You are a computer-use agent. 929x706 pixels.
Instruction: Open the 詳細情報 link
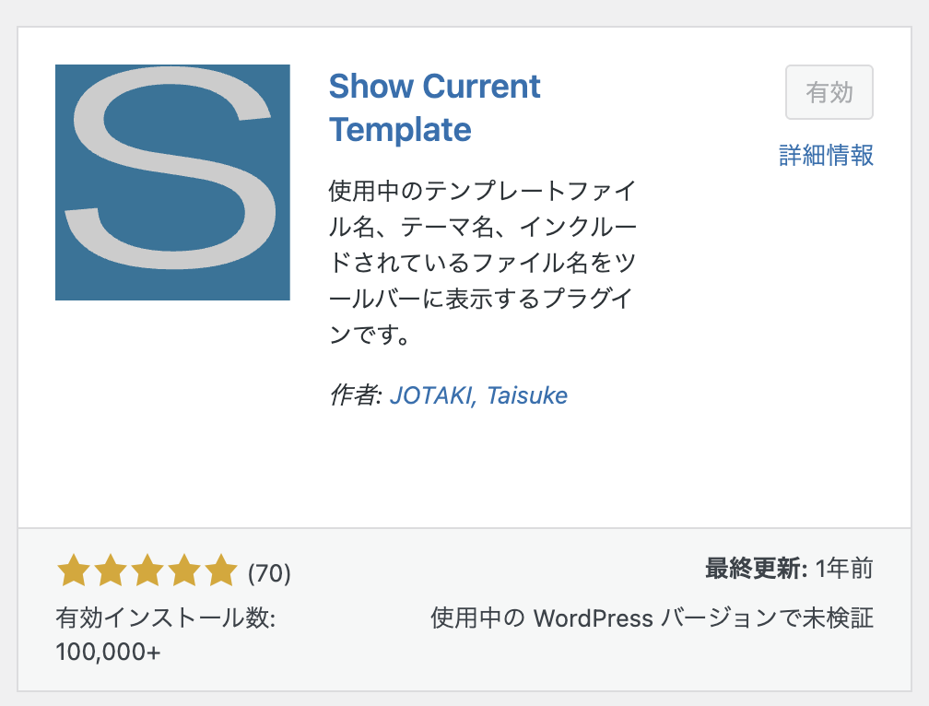(x=826, y=155)
